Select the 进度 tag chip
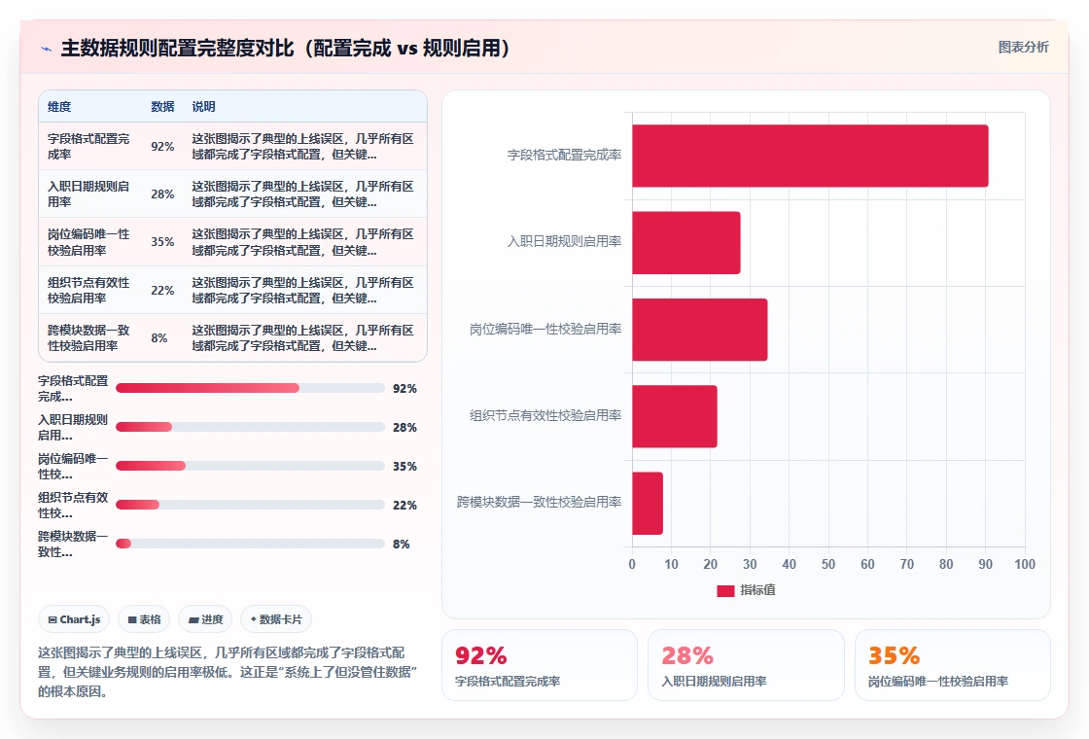 click(205, 619)
